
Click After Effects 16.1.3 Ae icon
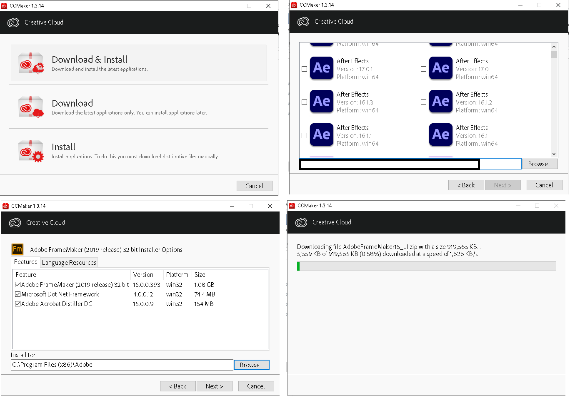click(x=322, y=101)
